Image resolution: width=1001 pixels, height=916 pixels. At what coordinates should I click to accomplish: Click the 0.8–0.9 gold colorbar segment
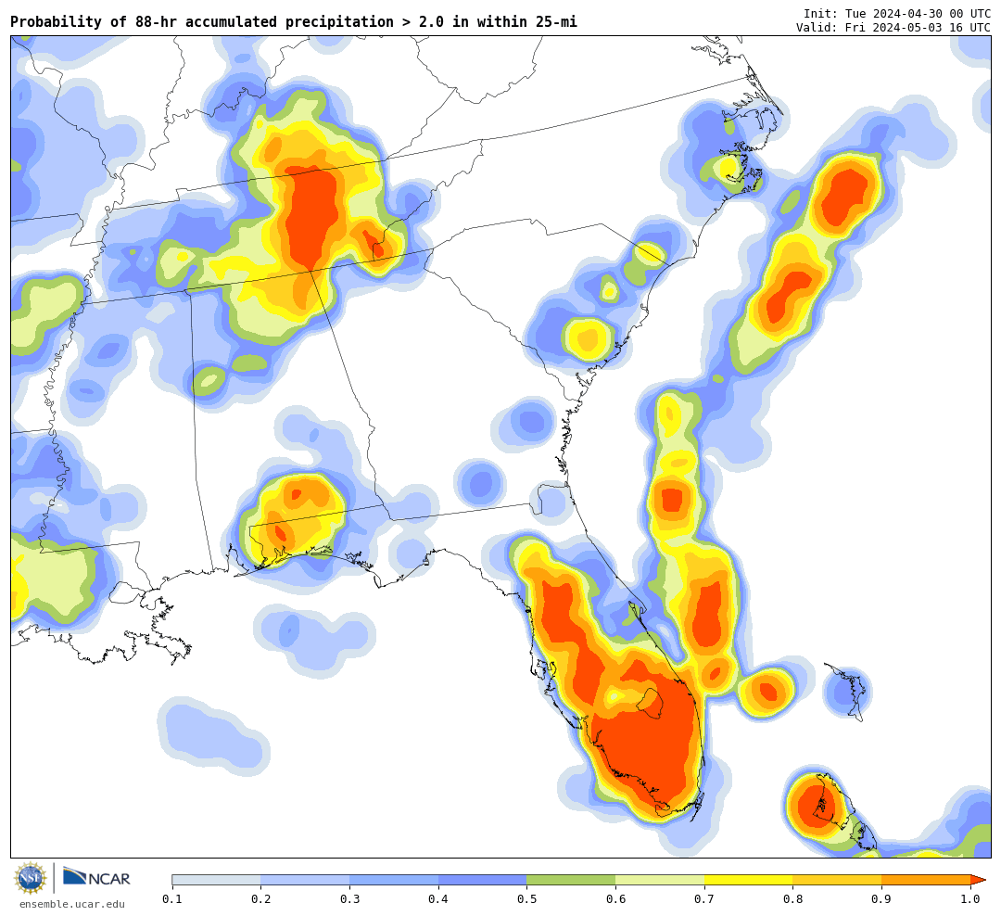tap(837, 880)
